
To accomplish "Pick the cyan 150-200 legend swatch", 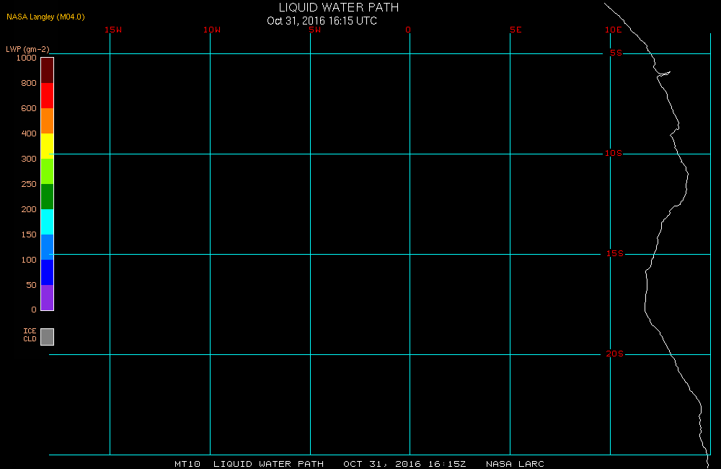I will [x=48, y=222].
